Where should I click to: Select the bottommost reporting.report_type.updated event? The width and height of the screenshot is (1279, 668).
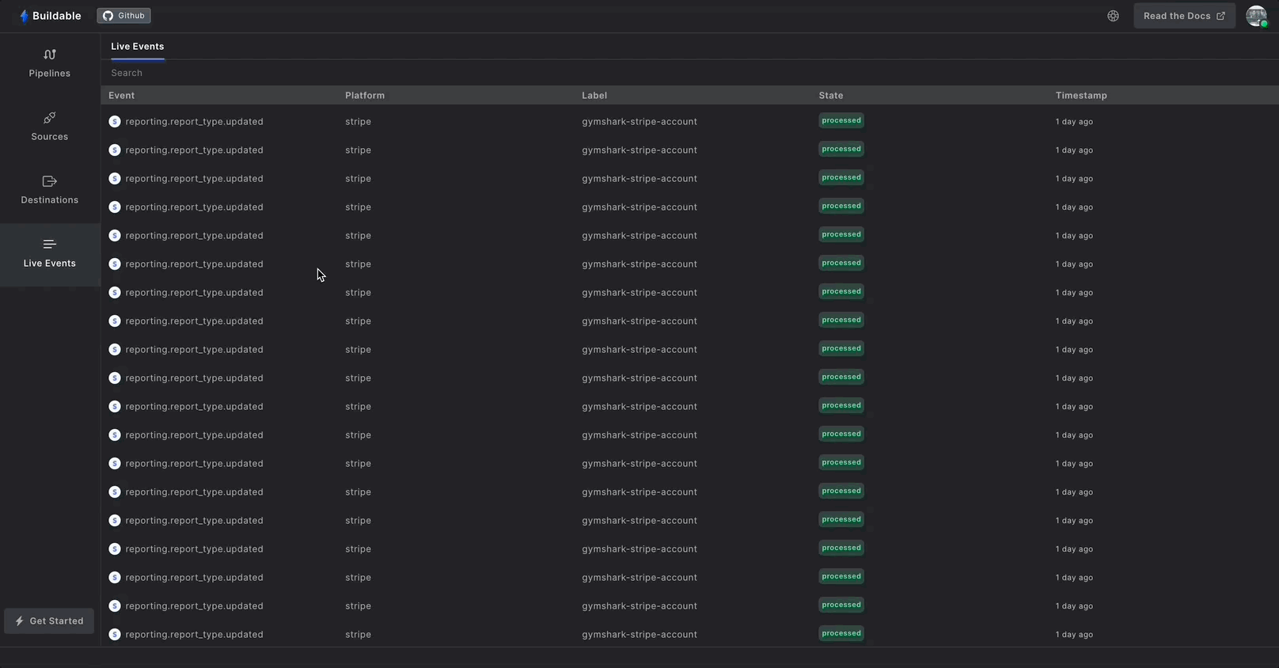tap(194, 635)
